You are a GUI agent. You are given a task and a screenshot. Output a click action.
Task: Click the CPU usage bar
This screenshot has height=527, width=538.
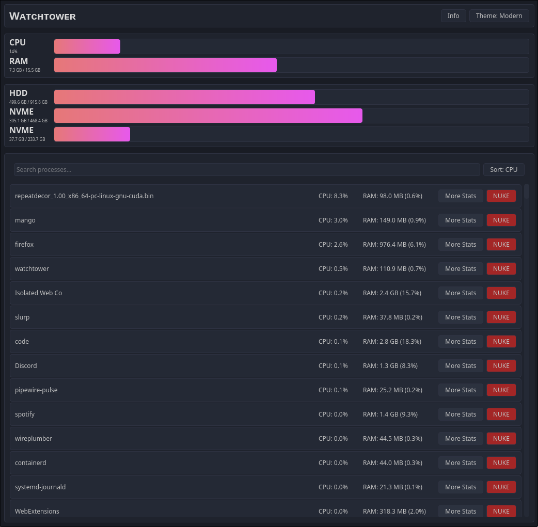point(291,46)
